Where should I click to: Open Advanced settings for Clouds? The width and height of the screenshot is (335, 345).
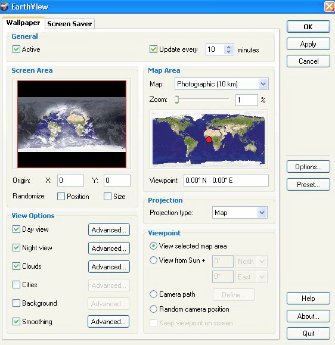109,267
